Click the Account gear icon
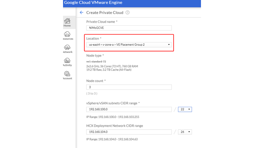Image resolution: width=264 pixels, height=148 pixels. point(67,74)
